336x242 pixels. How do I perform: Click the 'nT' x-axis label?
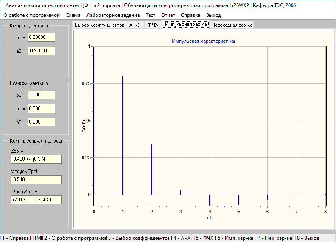coord(209,217)
